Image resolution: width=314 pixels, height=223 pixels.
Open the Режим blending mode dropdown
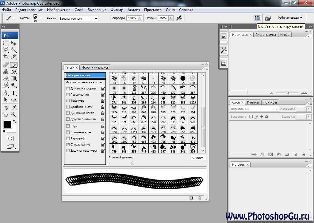(x=78, y=18)
